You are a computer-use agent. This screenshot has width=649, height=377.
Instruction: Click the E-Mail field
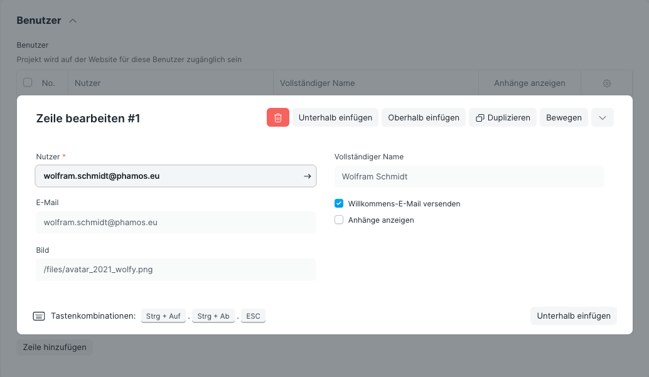(x=176, y=222)
